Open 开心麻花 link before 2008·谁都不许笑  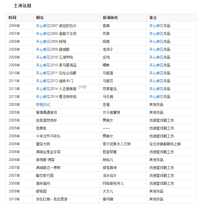(x=43, y=34)
